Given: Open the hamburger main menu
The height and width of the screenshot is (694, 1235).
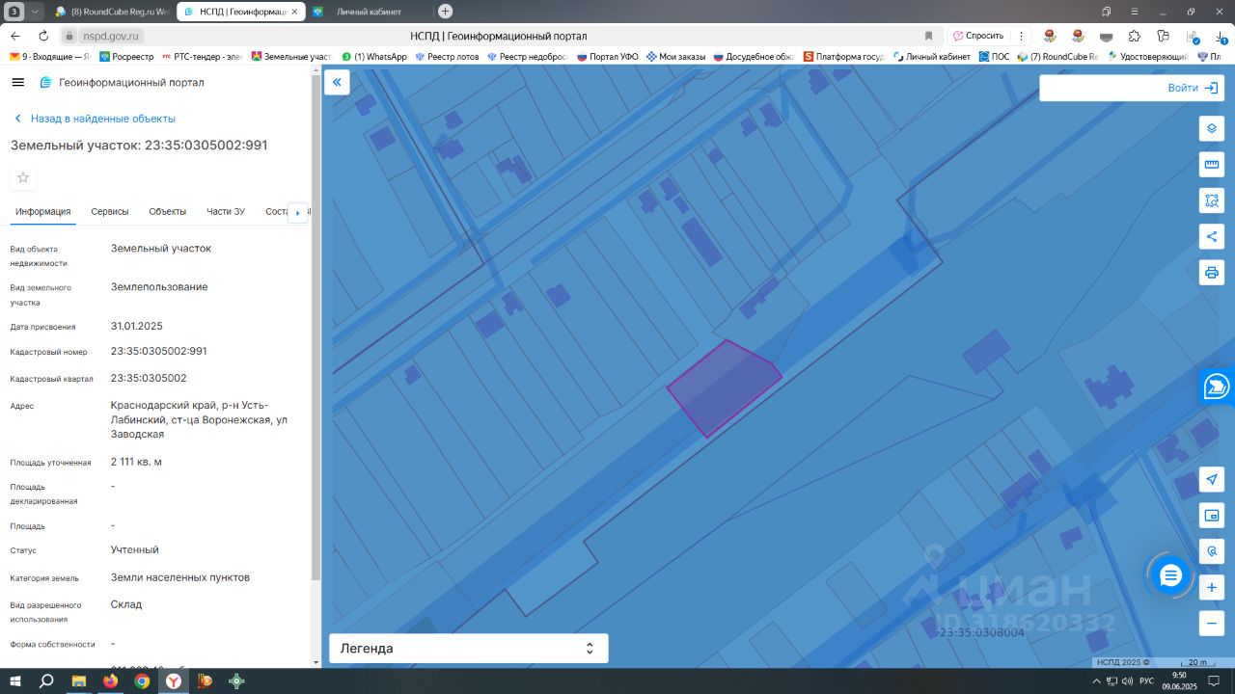Looking at the screenshot, I should [17, 82].
